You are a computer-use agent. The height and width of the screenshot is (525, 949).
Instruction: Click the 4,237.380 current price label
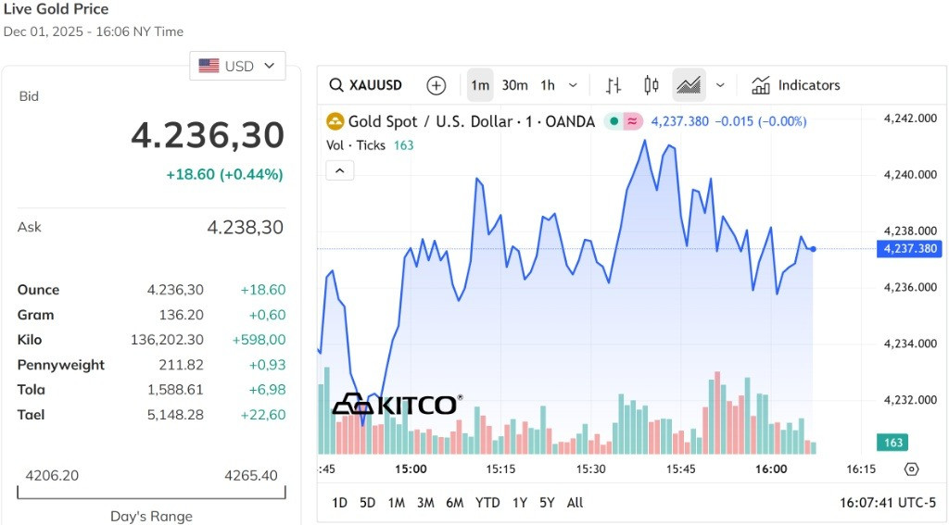(x=909, y=248)
